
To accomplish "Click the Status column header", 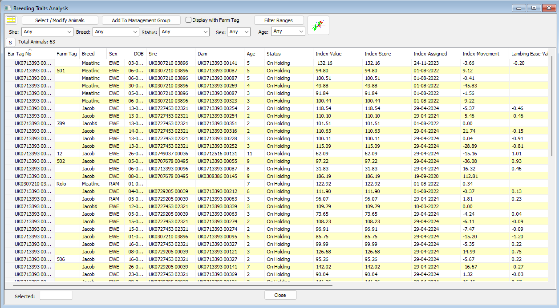I will 288,54.
